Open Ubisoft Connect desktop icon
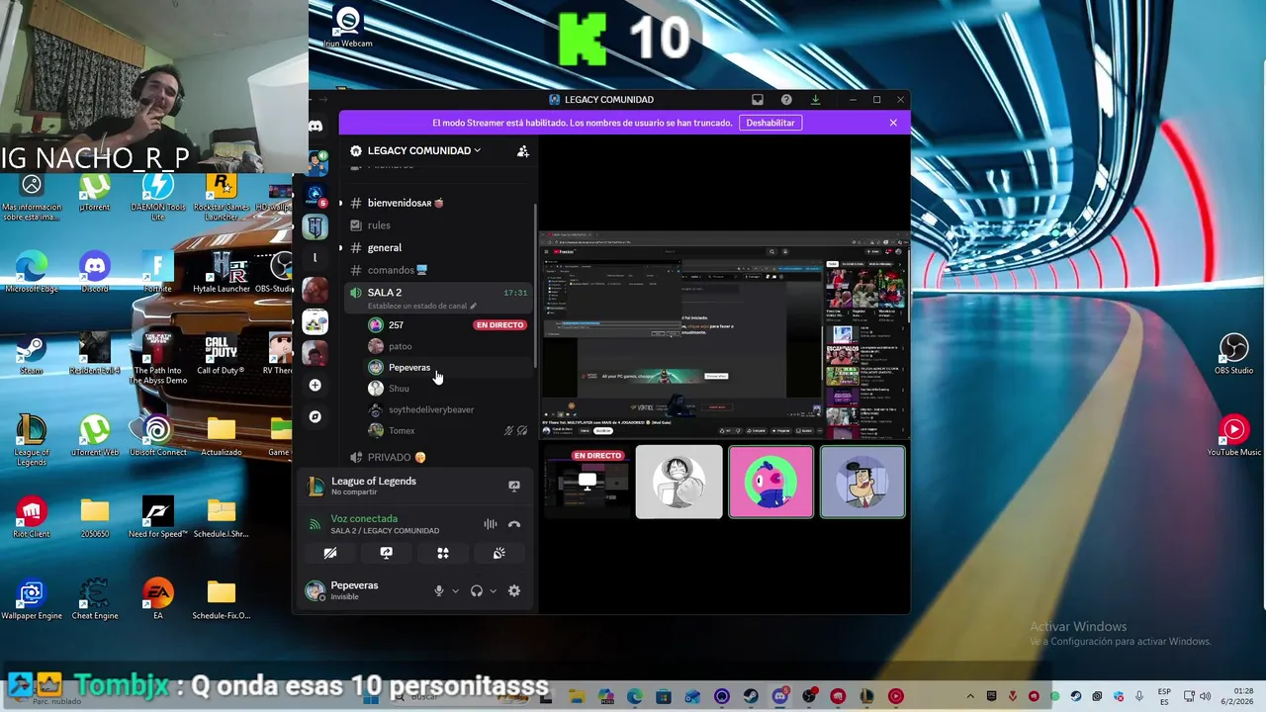Image resolution: width=1266 pixels, height=712 pixels. 157,436
